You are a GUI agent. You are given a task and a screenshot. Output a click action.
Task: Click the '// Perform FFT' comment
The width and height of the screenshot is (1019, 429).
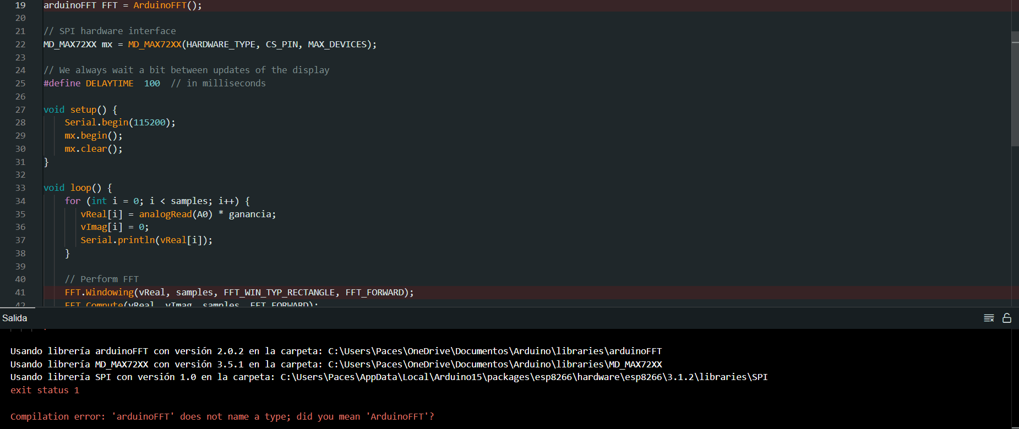pyautogui.click(x=102, y=279)
